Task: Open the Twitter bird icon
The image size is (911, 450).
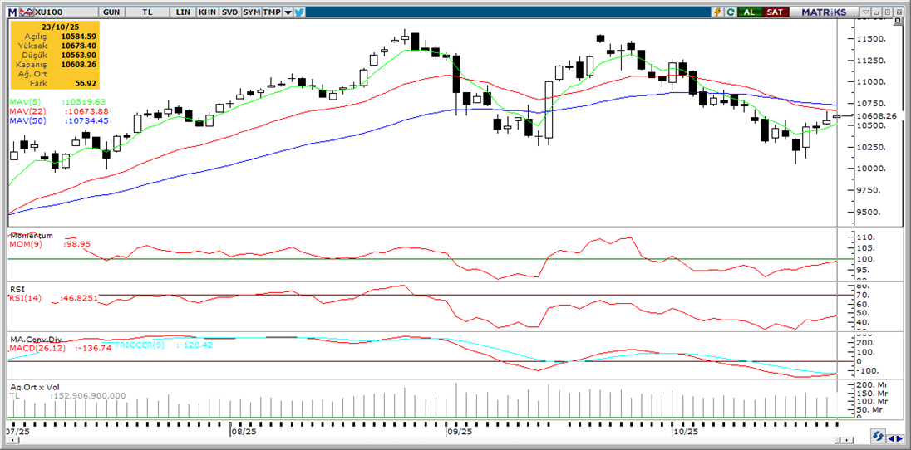Action: 299,12
